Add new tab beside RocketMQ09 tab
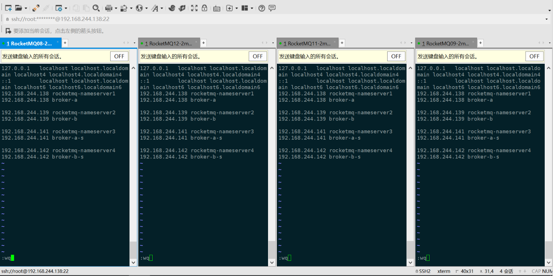 tap(481, 43)
